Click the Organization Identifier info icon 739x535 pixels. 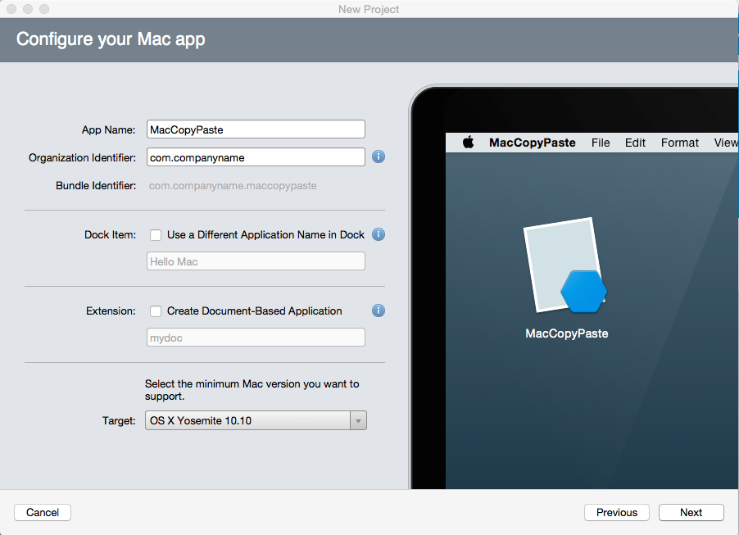[379, 156]
